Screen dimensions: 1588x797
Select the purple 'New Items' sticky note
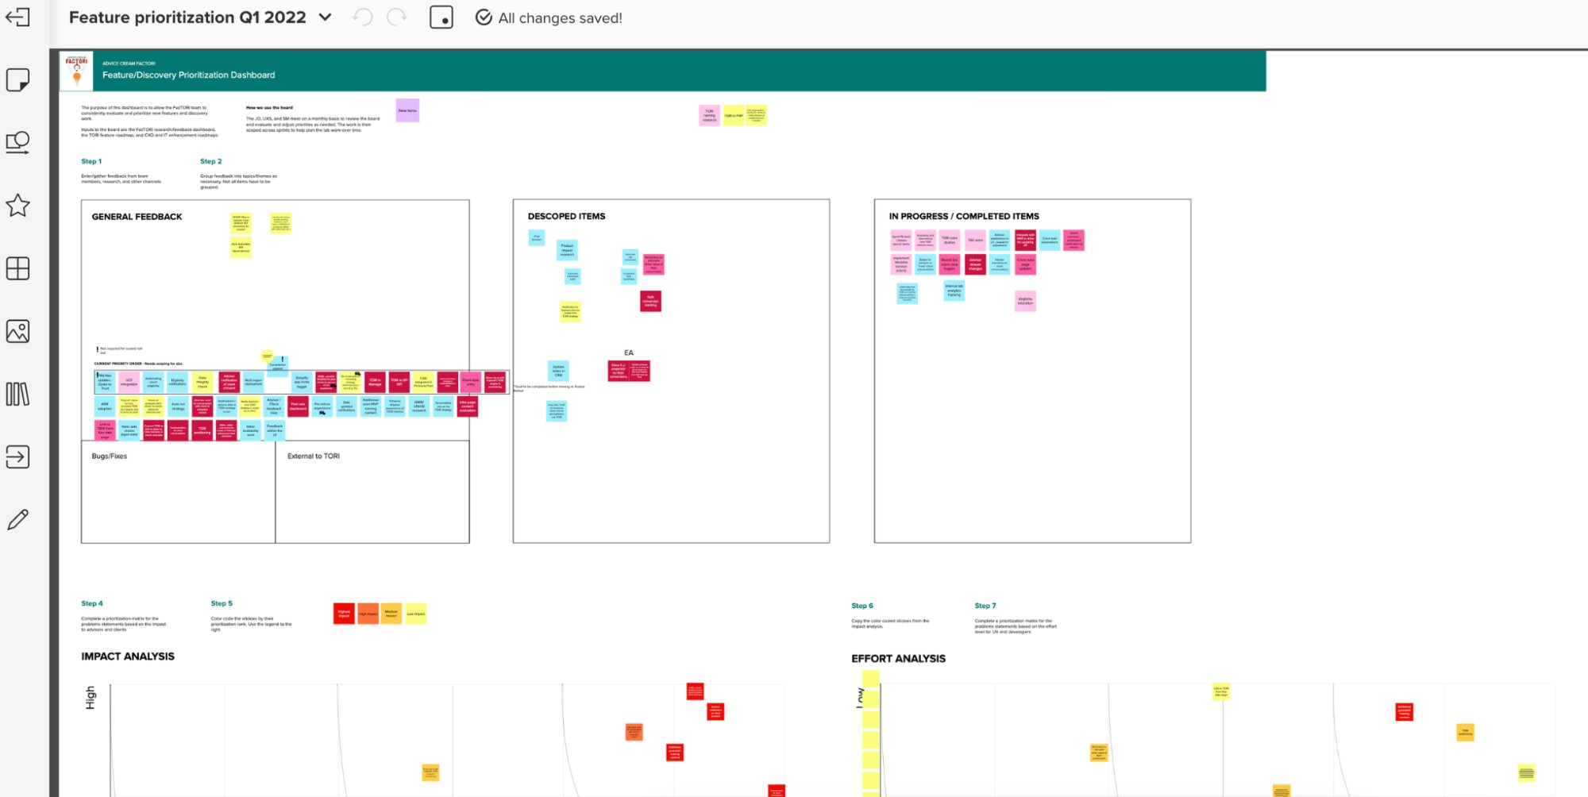[407, 110]
